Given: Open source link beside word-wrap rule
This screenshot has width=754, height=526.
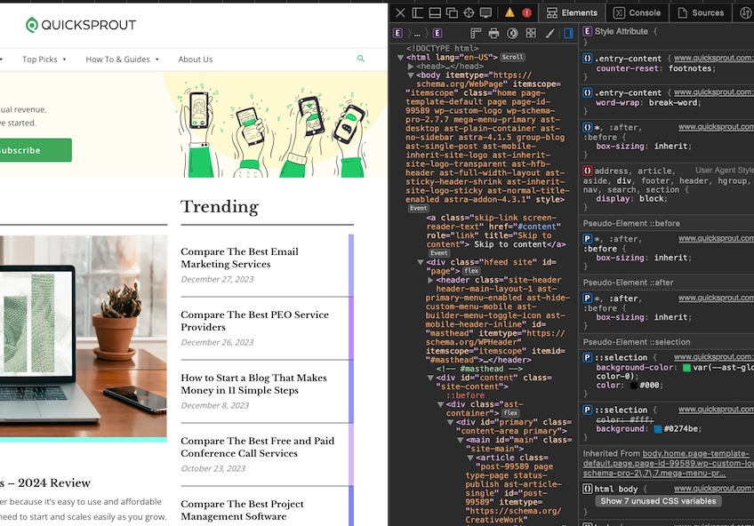Looking at the screenshot, I should pos(713,92).
